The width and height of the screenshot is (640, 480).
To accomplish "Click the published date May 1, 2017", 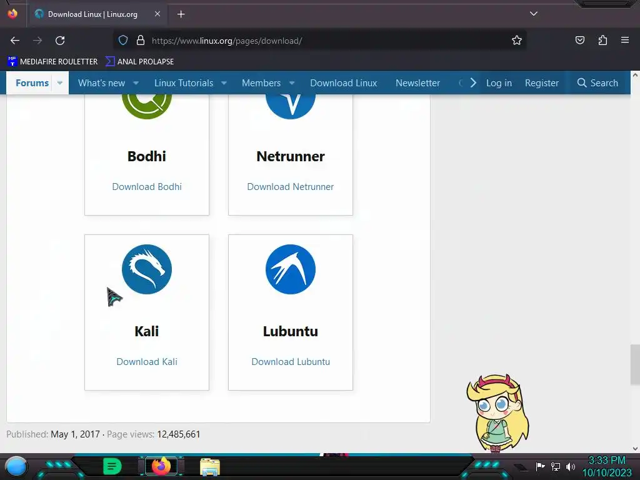I will coord(75,434).
